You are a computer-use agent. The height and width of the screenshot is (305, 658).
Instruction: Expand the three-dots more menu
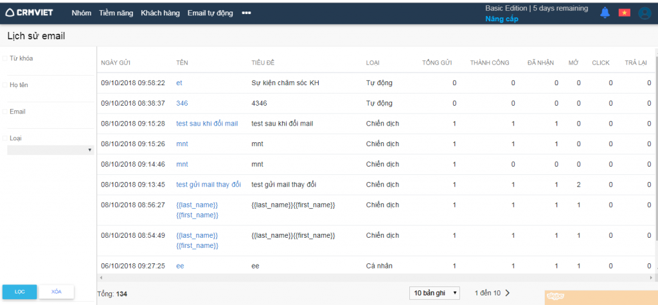point(246,13)
